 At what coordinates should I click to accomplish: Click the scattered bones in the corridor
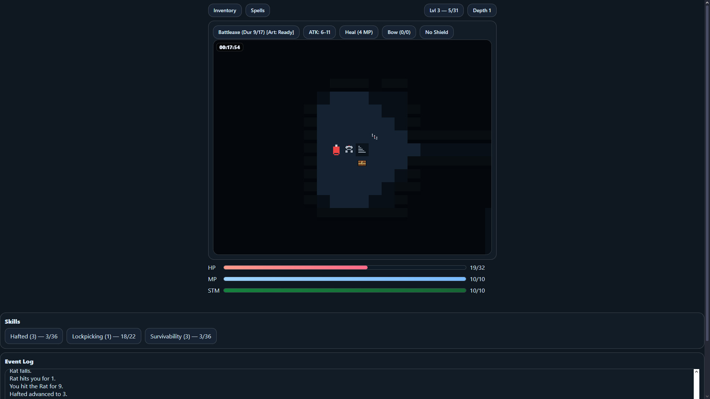[374, 136]
